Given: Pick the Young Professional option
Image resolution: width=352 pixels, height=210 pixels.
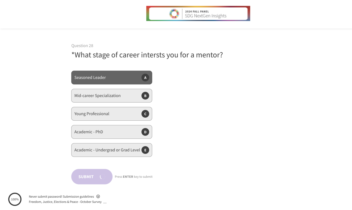Looking at the screenshot, I should click(x=105, y=114).
